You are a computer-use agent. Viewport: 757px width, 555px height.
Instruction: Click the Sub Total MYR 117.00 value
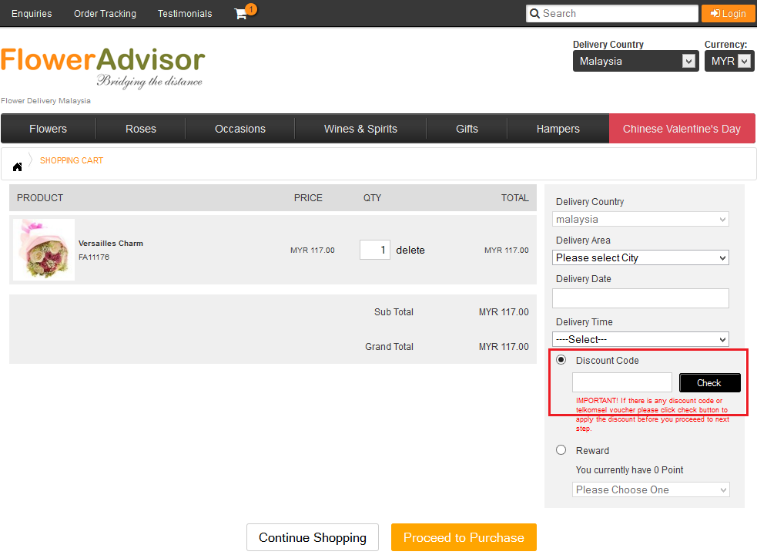[x=504, y=312]
